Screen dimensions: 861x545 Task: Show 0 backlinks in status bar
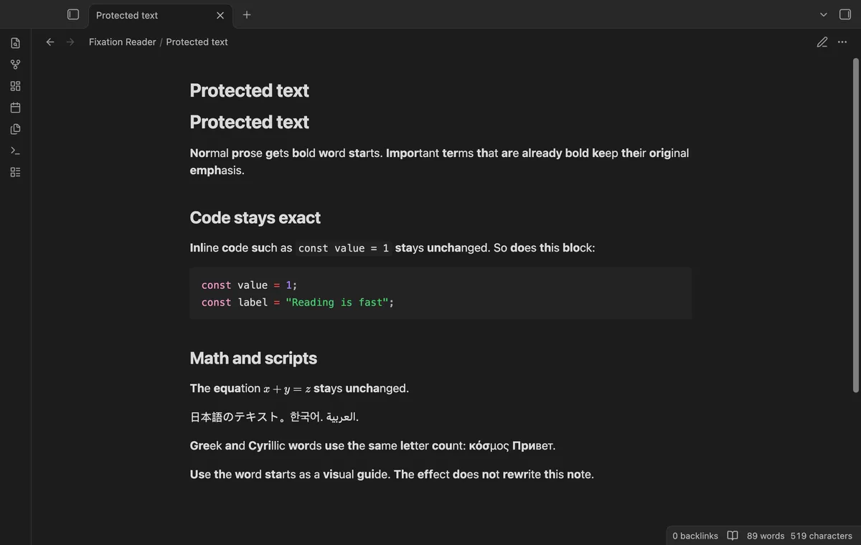[695, 536]
